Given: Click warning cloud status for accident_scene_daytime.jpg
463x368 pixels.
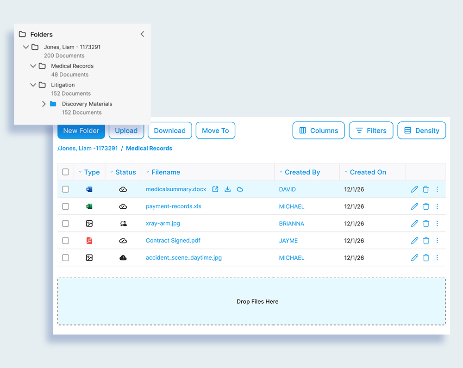Looking at the screenshot, I should 123,258.
